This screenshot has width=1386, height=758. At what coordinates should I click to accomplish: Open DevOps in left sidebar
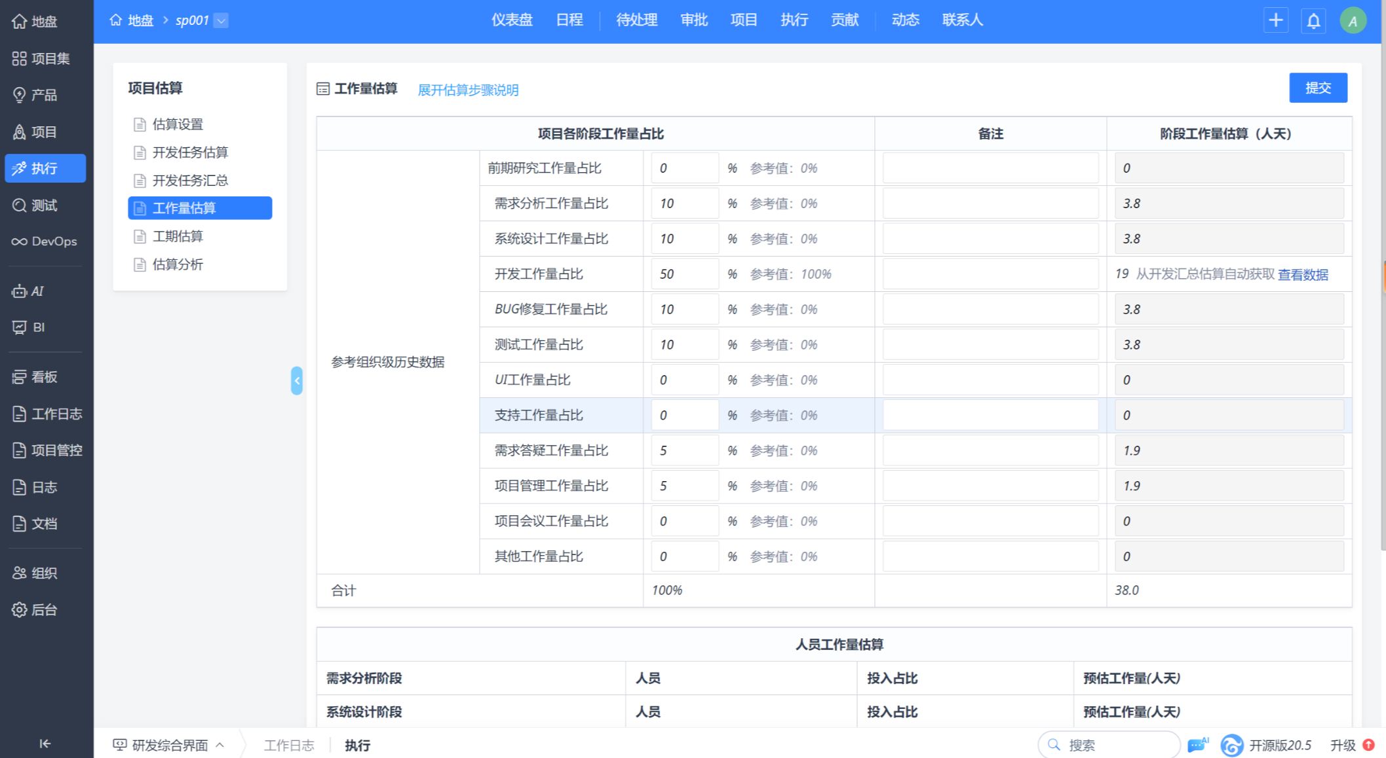45,242
